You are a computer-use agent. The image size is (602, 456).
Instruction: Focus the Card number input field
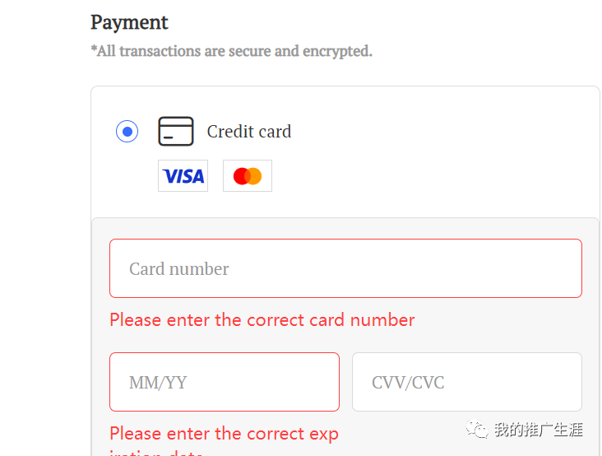tap(345, 268)
